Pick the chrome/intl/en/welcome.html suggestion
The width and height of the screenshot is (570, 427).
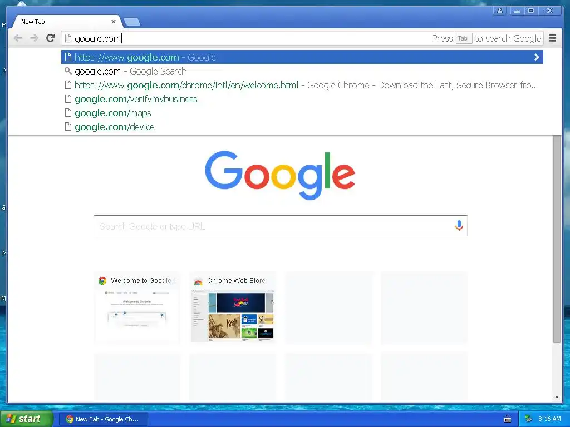pyautogui.click(x=302, y=85)
